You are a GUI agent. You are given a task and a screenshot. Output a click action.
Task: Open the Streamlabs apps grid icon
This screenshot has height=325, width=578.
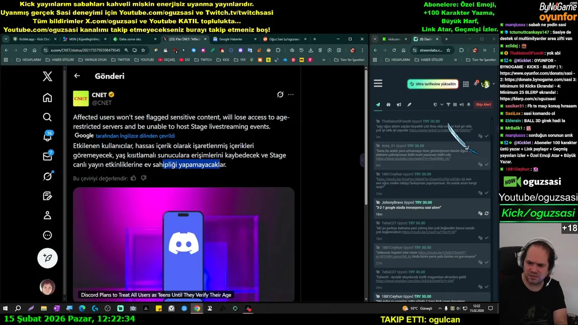point(466,84)
